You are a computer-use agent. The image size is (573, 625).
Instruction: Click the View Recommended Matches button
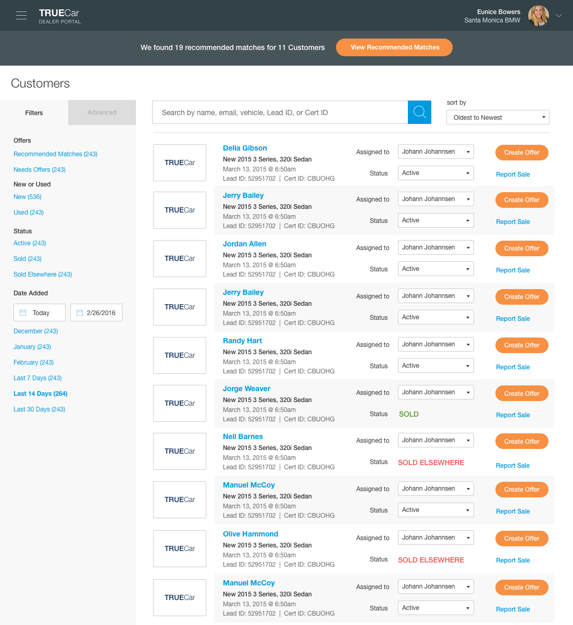[394, 47]
